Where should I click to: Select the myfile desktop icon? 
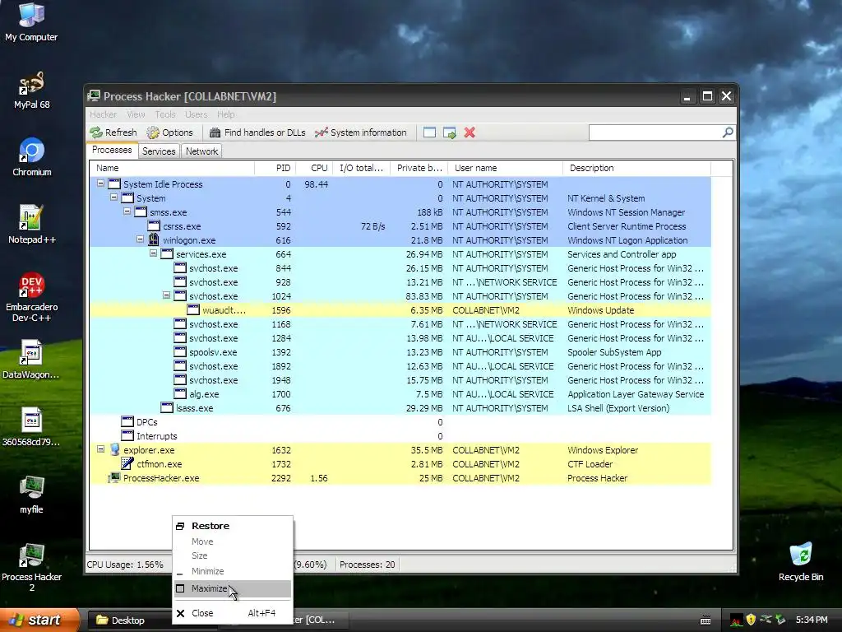[31, 495]
